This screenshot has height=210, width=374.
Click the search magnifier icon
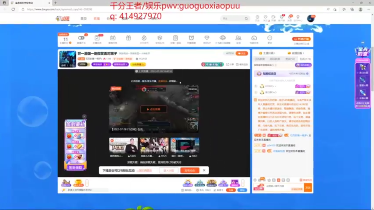pyautogui.click(x=246, y=18)
